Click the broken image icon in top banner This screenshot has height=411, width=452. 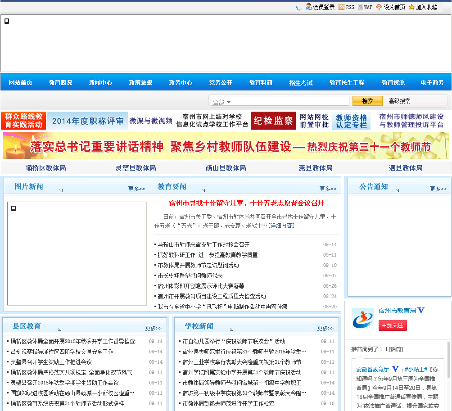click(x=7, y=21)
